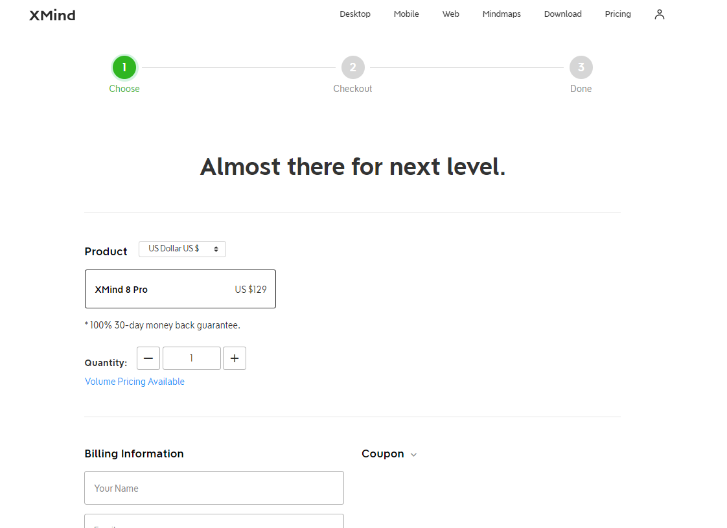Click the 'Product' heading
727x528 pixels.
(106, 251)
